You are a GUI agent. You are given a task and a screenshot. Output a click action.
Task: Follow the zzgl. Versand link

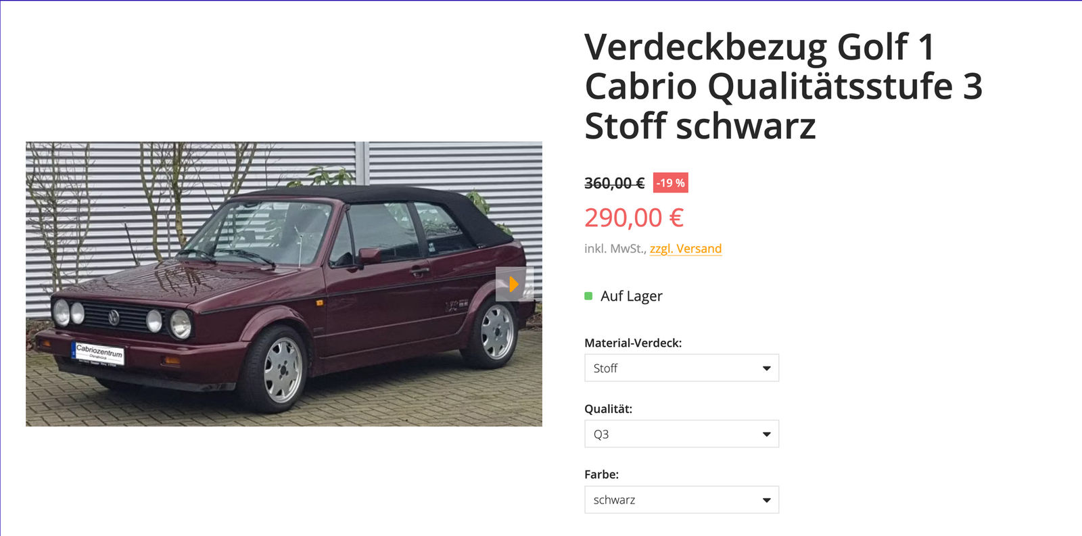point(686,249)
